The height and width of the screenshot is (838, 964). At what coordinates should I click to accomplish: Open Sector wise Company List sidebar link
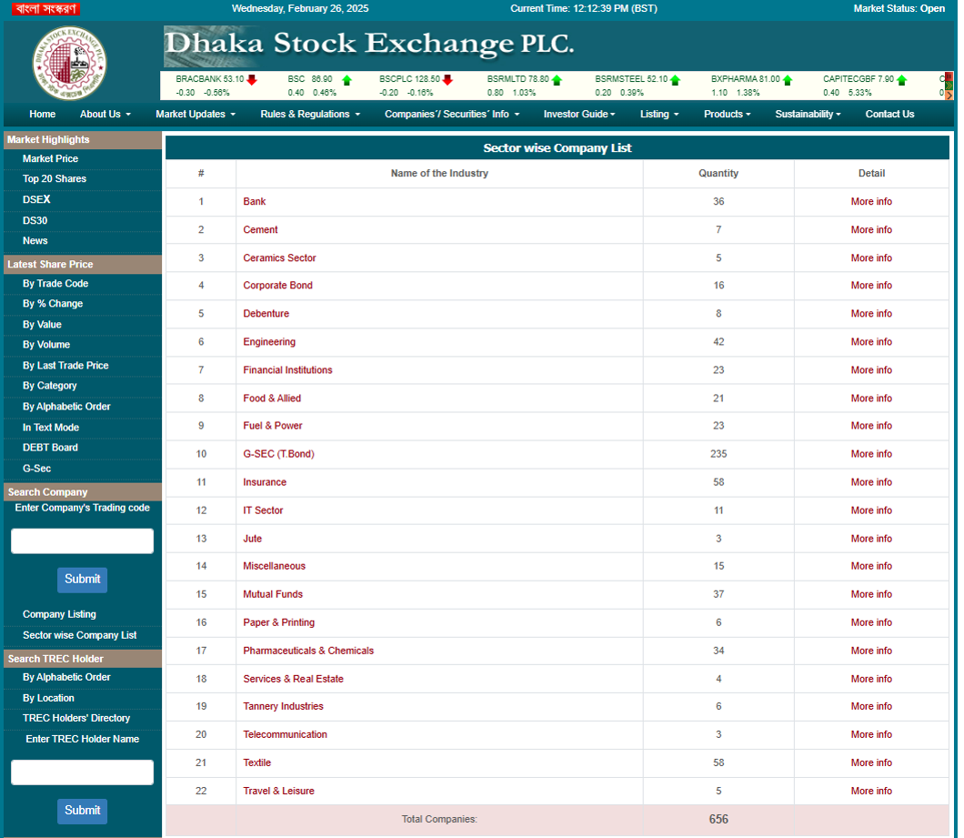79,636
